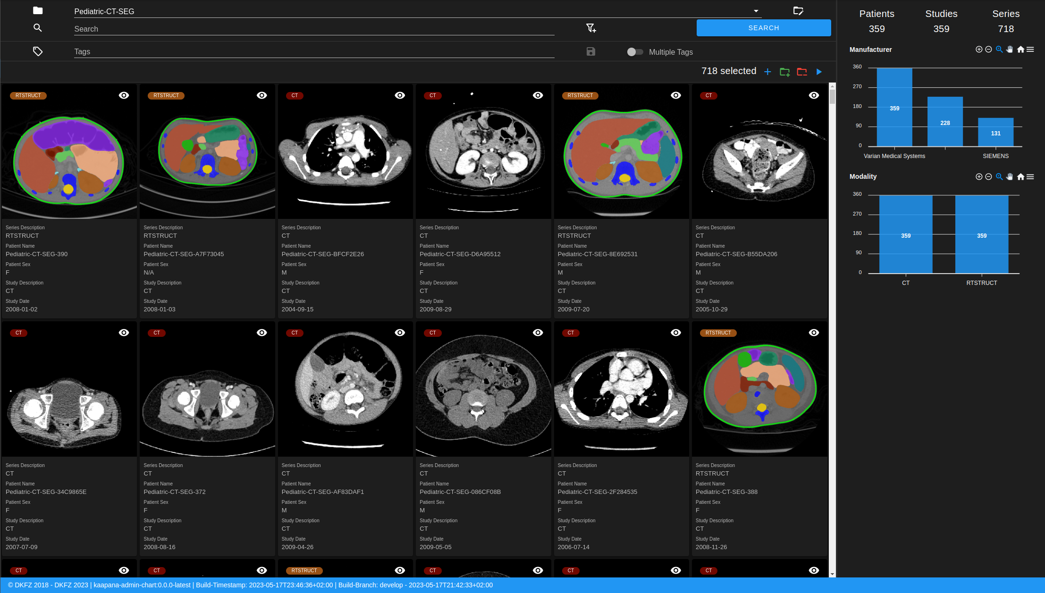Click eye icon on Pediatric-CT-SEG-D6A95512 card
Image resolution: width=1045 pixels, height=593 pixels.
[x=538, y=95]
